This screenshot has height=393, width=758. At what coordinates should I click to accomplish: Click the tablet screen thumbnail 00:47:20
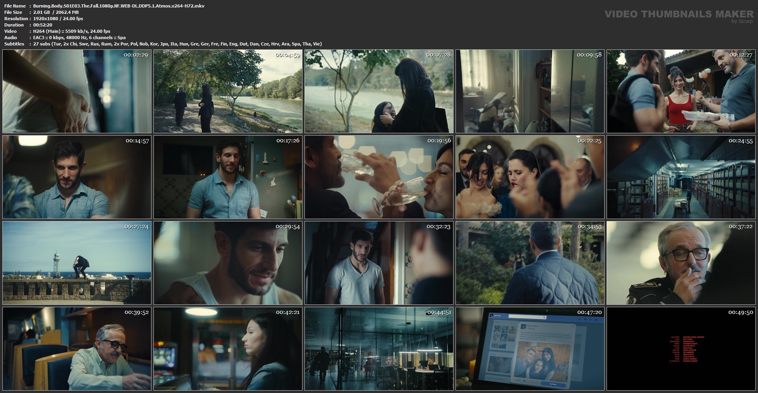(530, 349)
